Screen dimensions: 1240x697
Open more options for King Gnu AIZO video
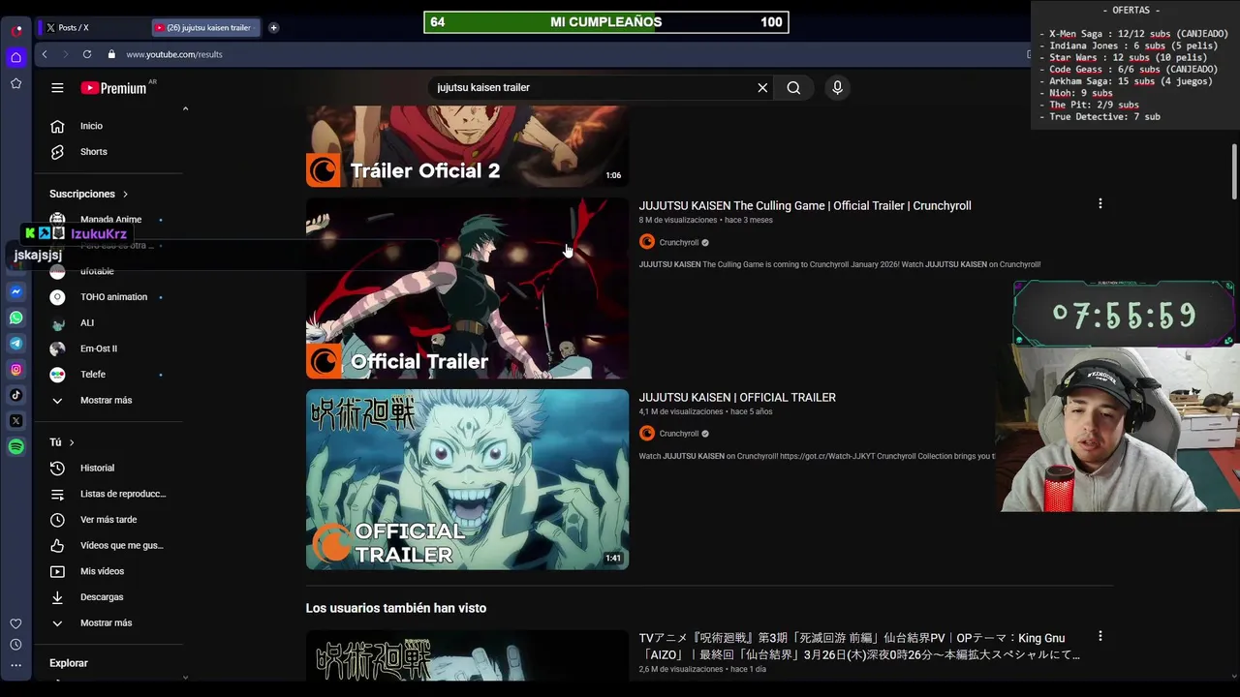(x=1100, y=636)
